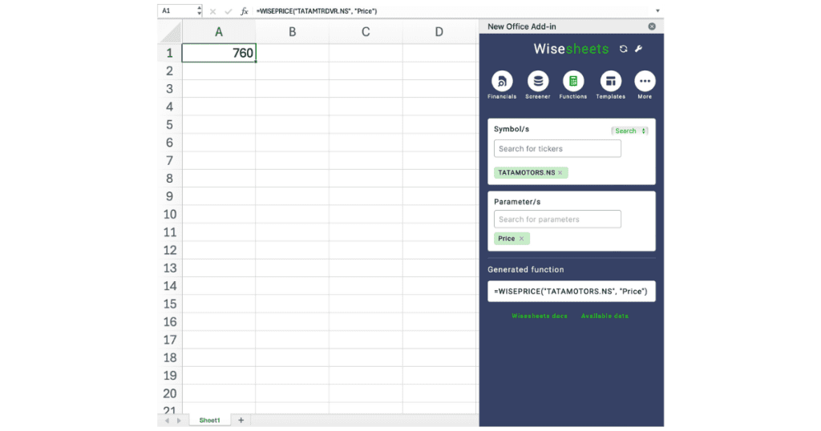821x431 pixels.
Task: Click the More options icon
Action: [645, 81]
